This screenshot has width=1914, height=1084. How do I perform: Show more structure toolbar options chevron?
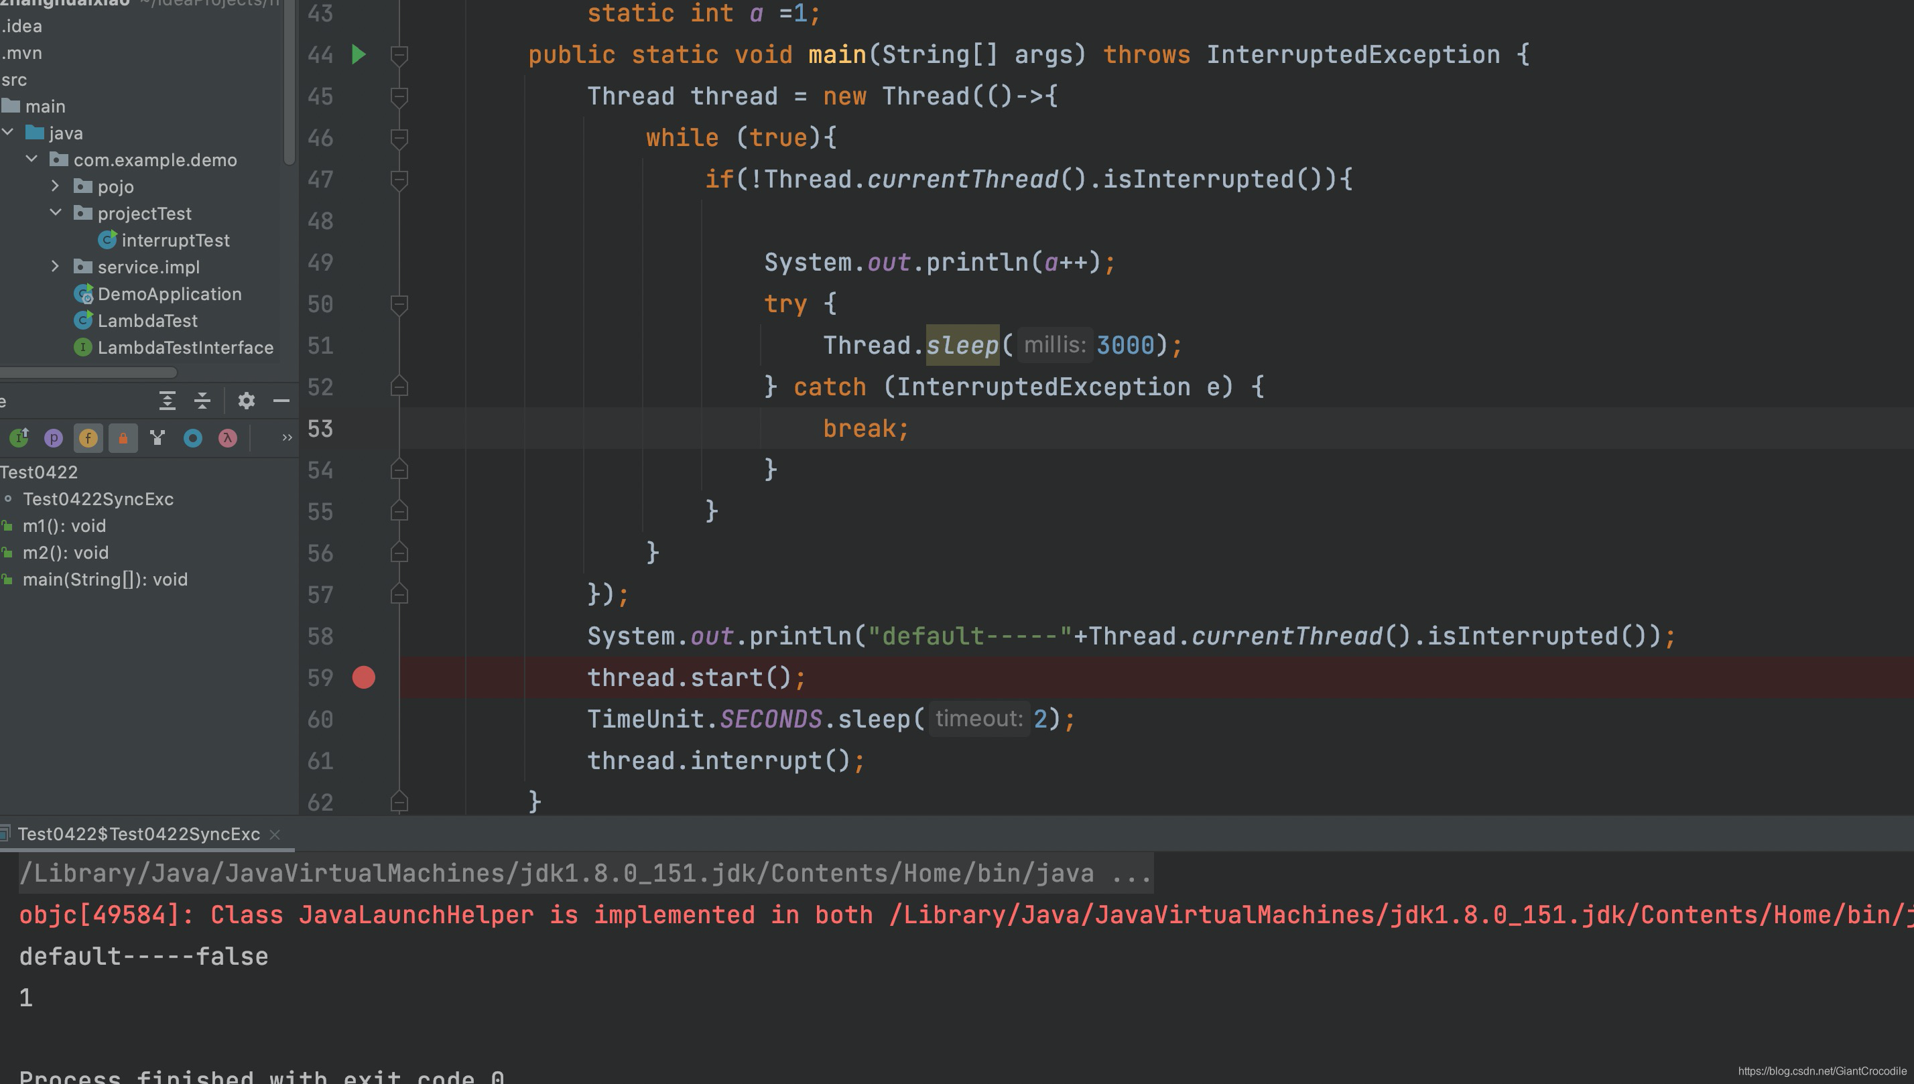[x=287, y=437]
